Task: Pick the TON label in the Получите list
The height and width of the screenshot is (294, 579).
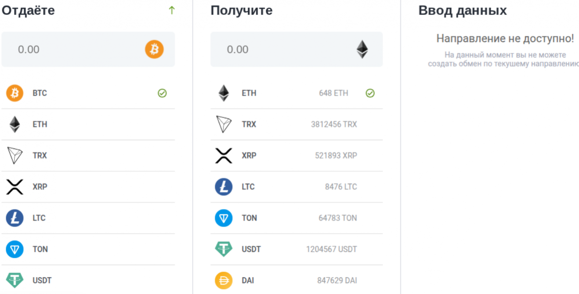Action: [x=249, y=218]
